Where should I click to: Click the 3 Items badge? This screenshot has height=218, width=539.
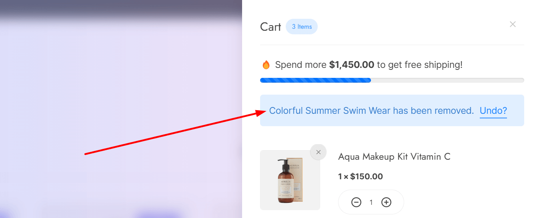coord(302,27)
